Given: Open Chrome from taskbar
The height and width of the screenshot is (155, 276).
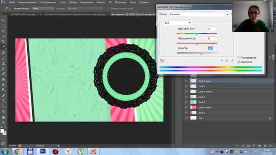Looking at the screenshot, I should coord(17,151).
